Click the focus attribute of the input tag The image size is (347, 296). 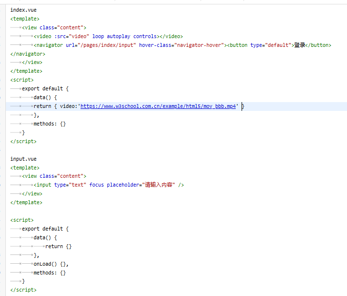pyautogui.click(x=97, y=185)
